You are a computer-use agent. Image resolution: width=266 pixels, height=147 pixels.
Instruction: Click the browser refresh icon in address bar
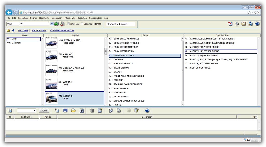tap(255, 12)
